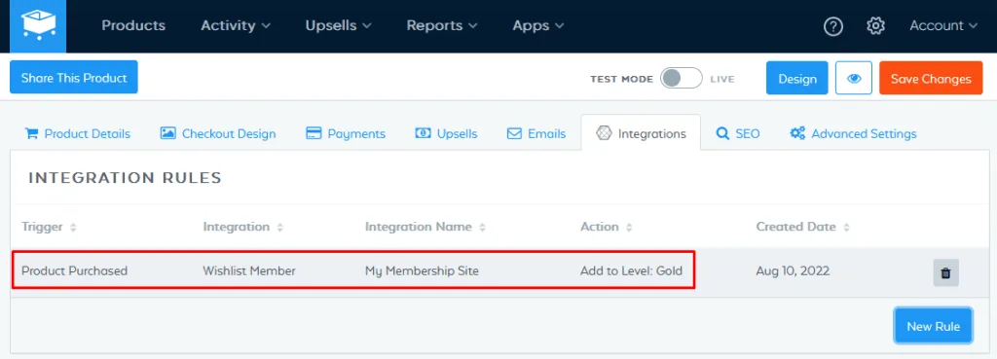Switch to the Checkout Design tab
Image resolution: width=997 pixels, height=359 pixels.
218,134
